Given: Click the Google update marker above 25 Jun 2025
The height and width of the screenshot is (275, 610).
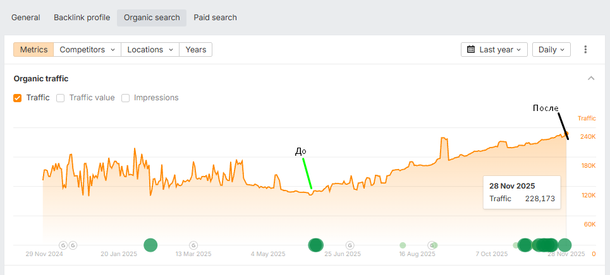Looking at the screenshot, I should pyautogui.click(x=350, y=245).
